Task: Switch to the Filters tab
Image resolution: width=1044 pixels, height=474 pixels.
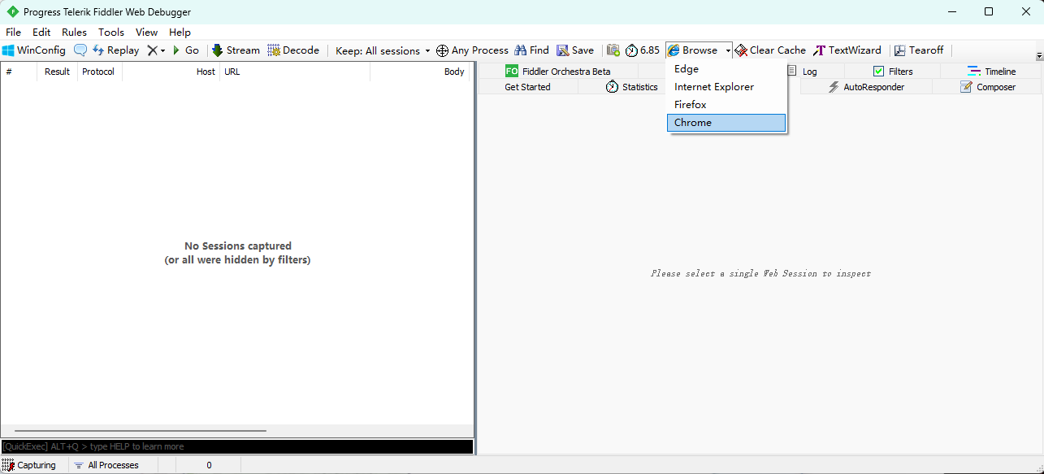Action: tap(893, 72)
